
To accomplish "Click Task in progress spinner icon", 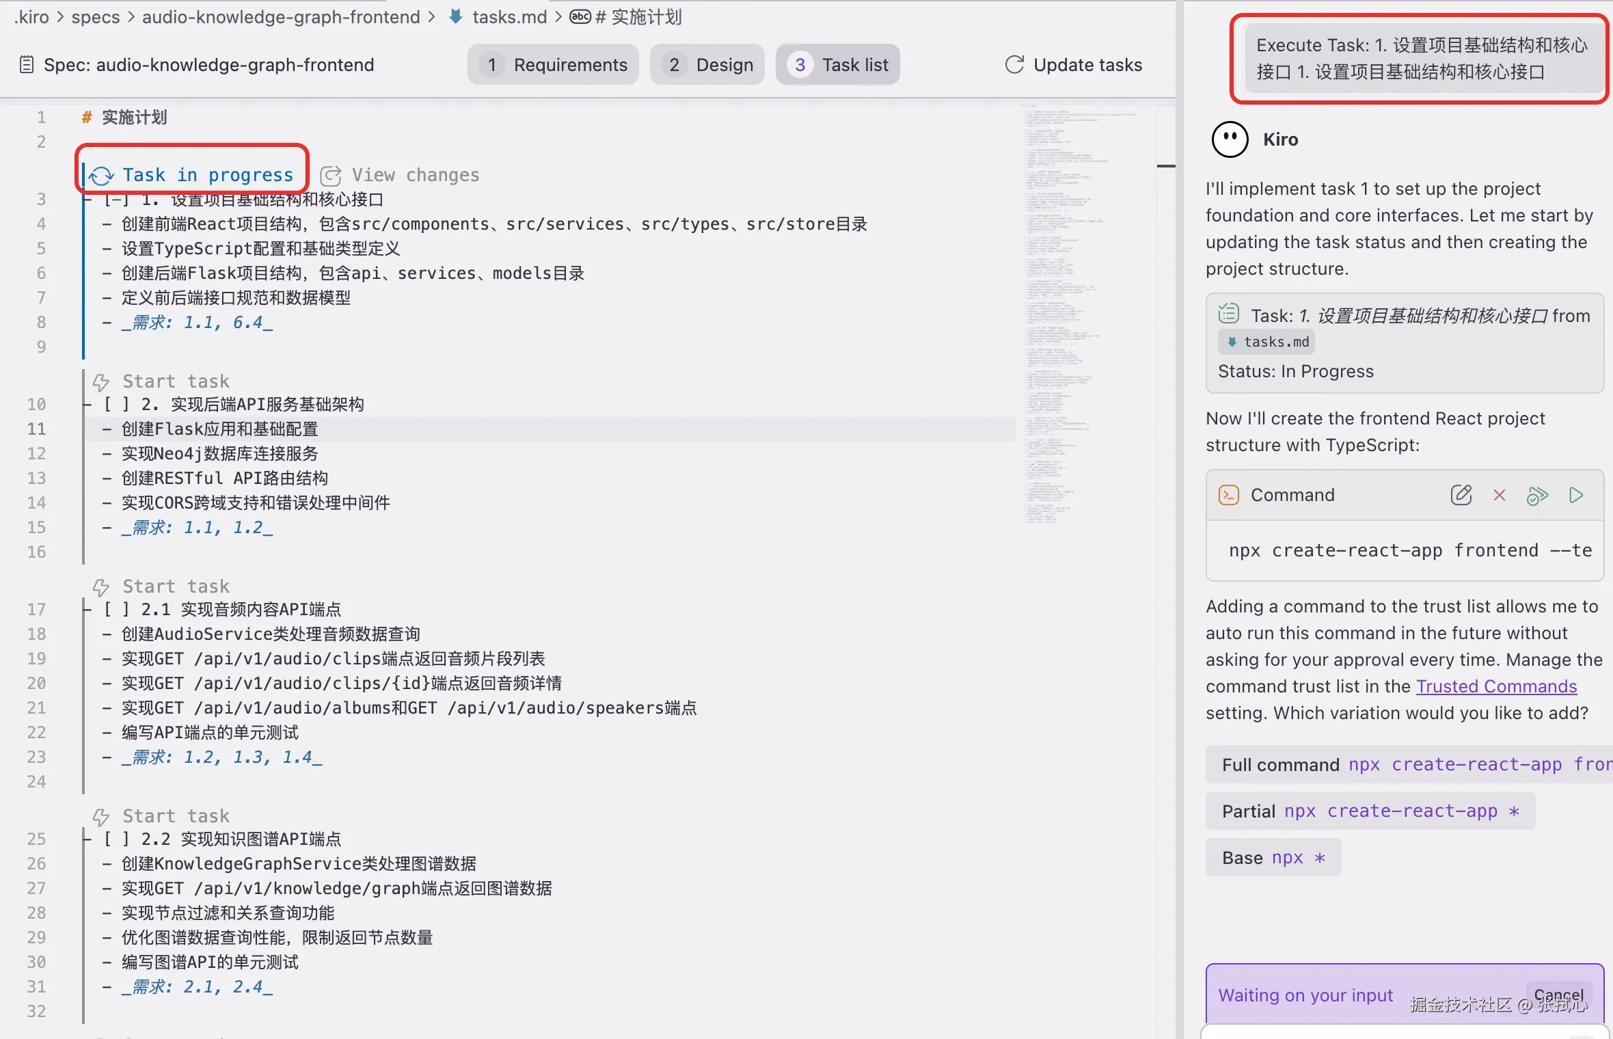I will 102,176.
